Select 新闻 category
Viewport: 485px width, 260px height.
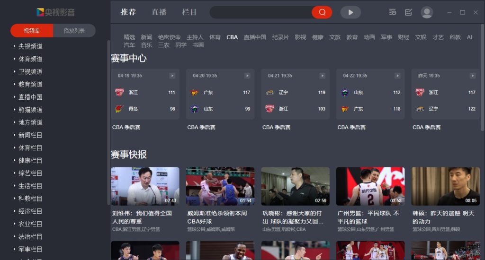tap(147, 37)
